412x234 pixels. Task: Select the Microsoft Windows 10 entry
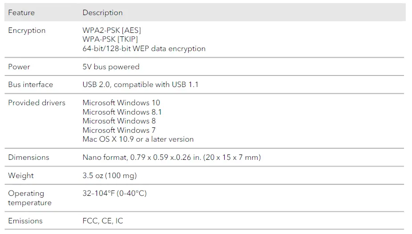[x=121, y=103]
